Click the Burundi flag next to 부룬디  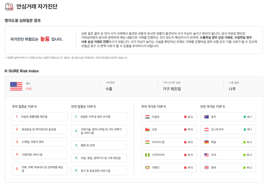pos(147,168)
